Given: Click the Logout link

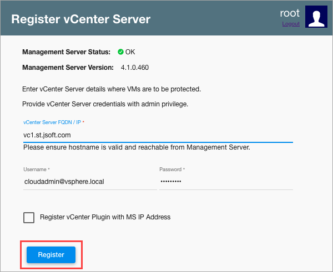Looking at the screenshot, I should click(x=290, y=24).
